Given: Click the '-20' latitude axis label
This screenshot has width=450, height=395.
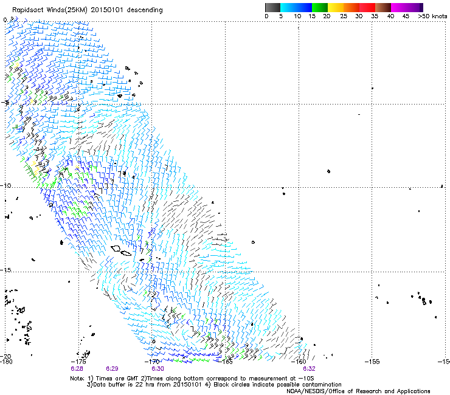Looking at the screenshot, I should pyautogui.click(x=5, y=356).
